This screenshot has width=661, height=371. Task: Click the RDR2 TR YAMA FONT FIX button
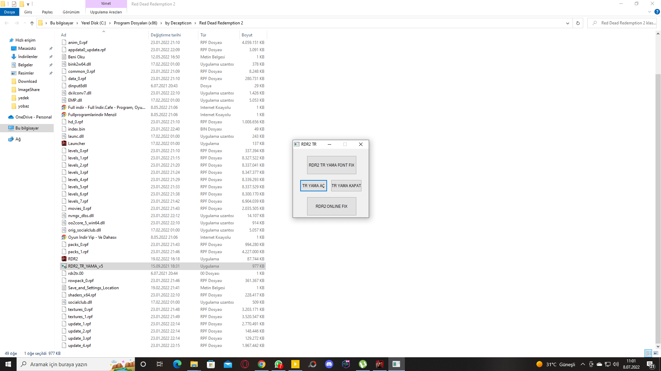click(x=331, y=165)
